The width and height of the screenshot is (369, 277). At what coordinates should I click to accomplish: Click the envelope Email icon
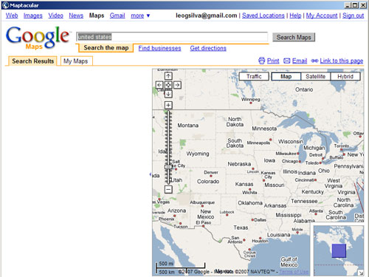click(x=287, y=61)
